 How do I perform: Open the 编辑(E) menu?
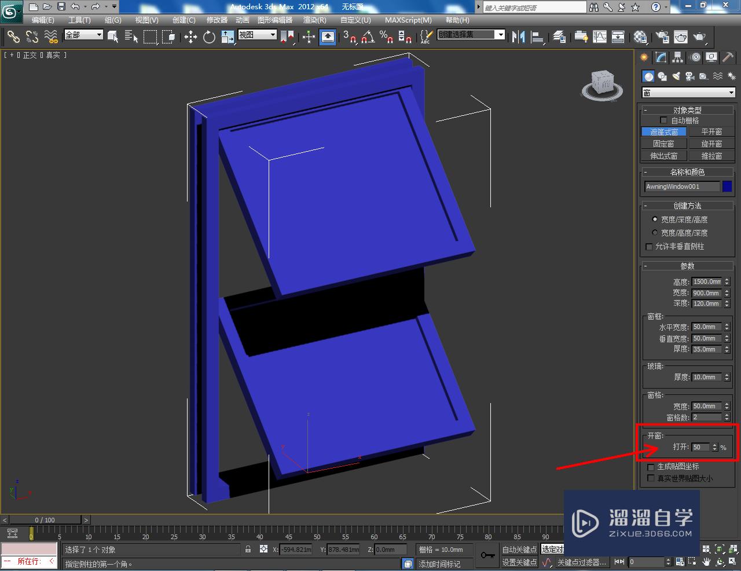coord(43,20)
